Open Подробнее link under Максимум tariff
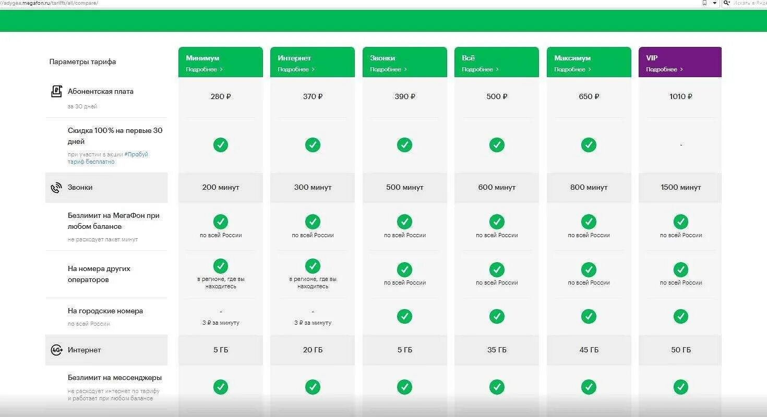 [572, 69]
